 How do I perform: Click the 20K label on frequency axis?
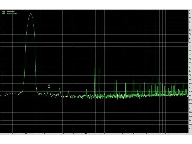[x=183, y=134]
